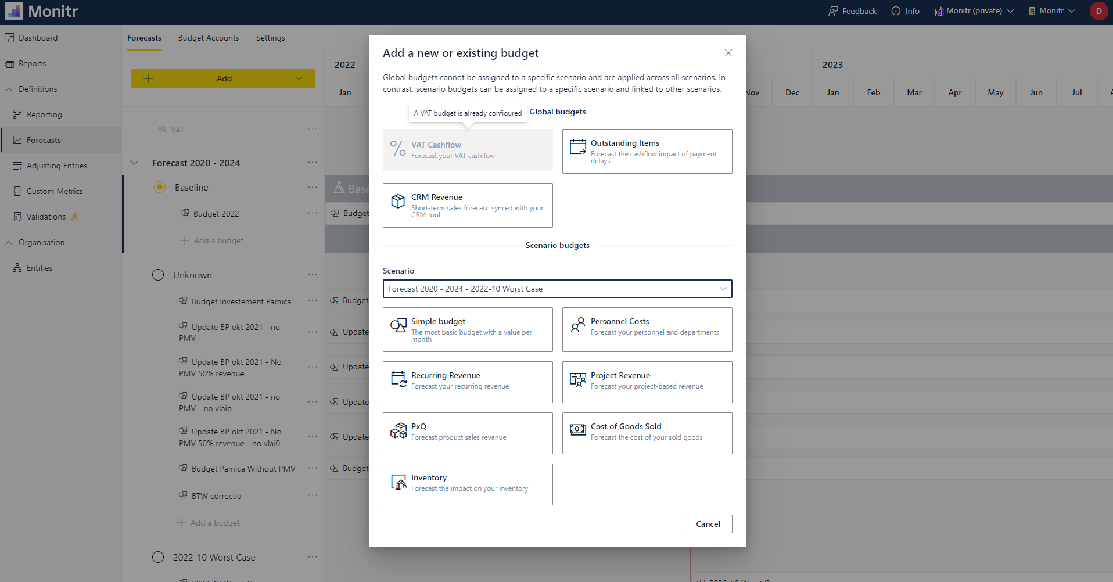The height and width of the screenshot is (582, 1113).
Task: Click the Validations warning icon
Action: [75, 216]
